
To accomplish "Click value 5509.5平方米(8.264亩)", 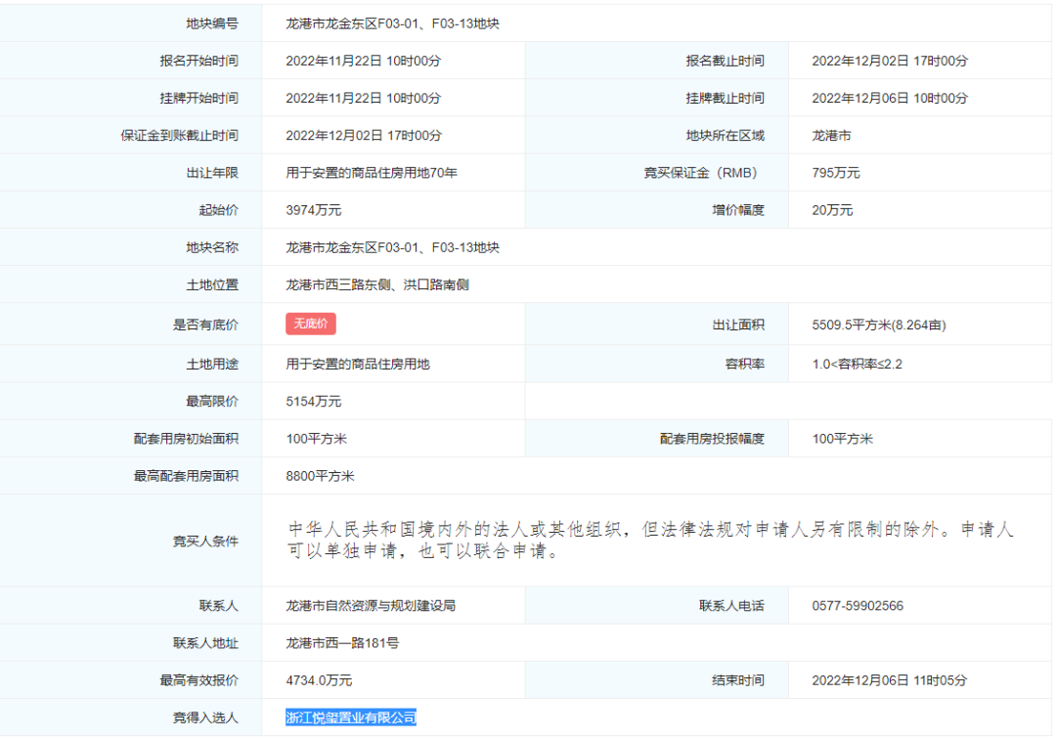I will coord(879,326).
